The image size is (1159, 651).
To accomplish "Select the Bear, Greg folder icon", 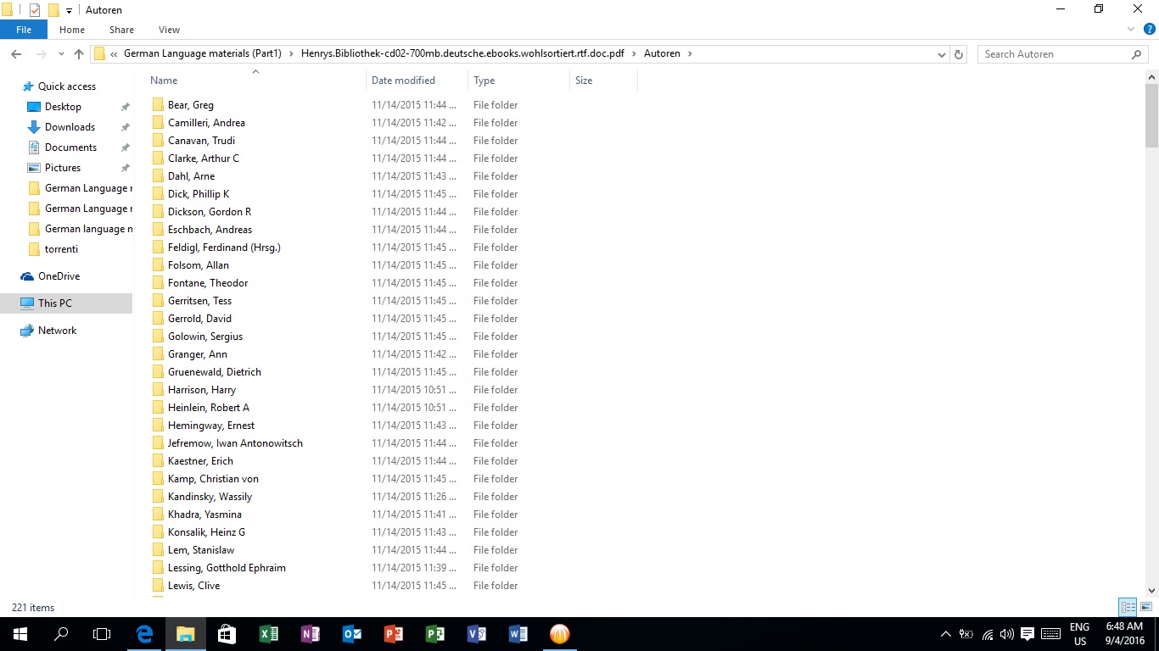I will (x=158, y=105).
